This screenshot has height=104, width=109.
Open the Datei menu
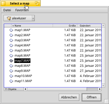(x=7, y=10)
